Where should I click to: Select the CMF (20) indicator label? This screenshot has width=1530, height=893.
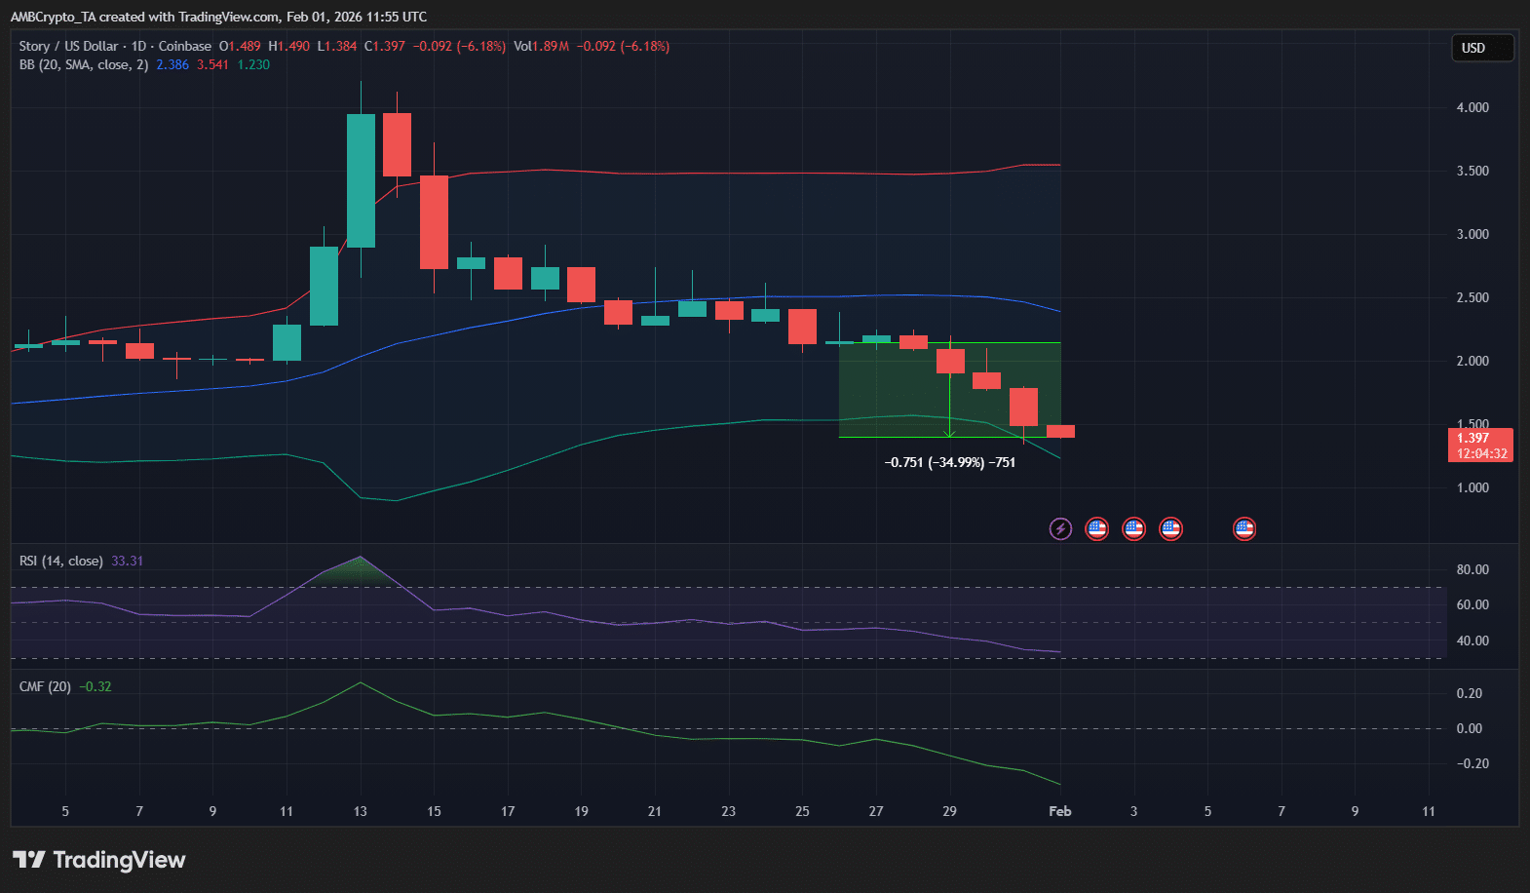45,686
